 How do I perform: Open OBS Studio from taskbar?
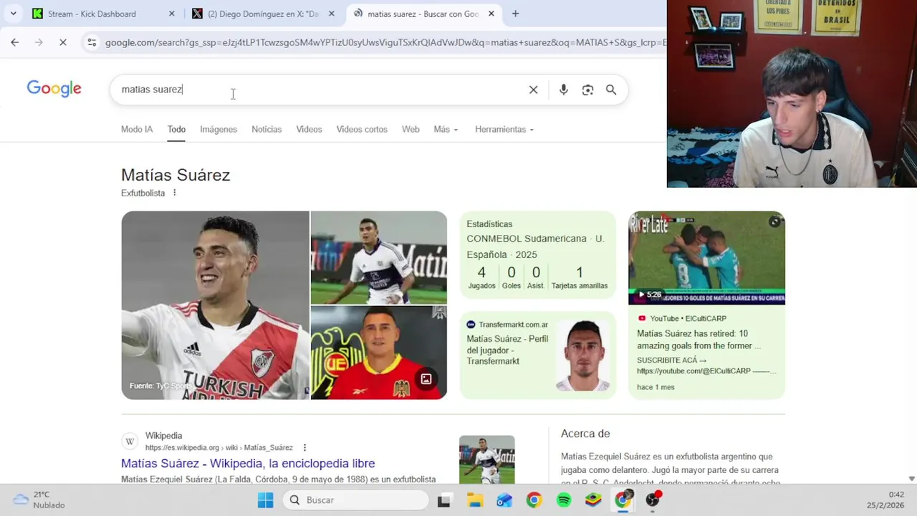[653, 500]
